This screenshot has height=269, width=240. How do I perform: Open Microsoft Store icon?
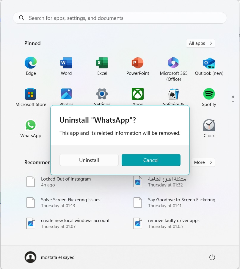pos(31,94)
